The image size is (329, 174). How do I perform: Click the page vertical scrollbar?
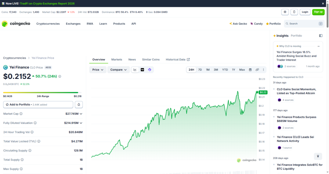pyautogui.click(x=327, y=15)
